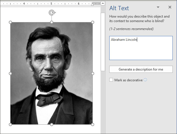
Task: Click the number 4 on the ruler
Action: pos(24,4)
